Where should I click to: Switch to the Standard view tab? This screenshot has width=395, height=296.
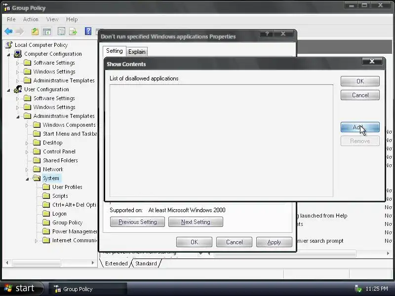146,263
